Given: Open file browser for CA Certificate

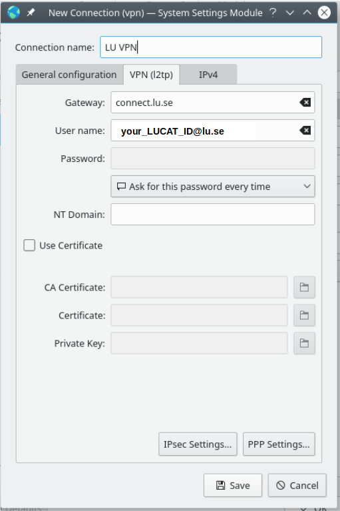Looking at the screenshot, I should (x=304, y=287).
